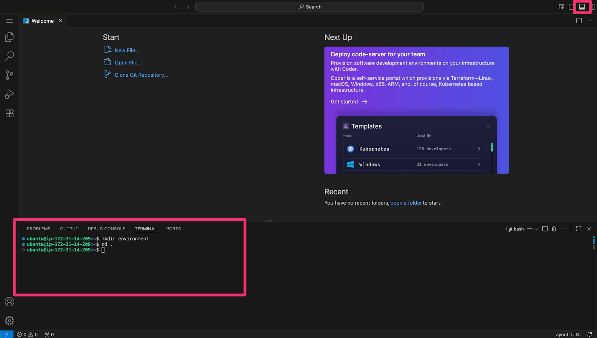Click Layout: U.S. in status bar
The image size is (597, 338).
tap(566, 334)
